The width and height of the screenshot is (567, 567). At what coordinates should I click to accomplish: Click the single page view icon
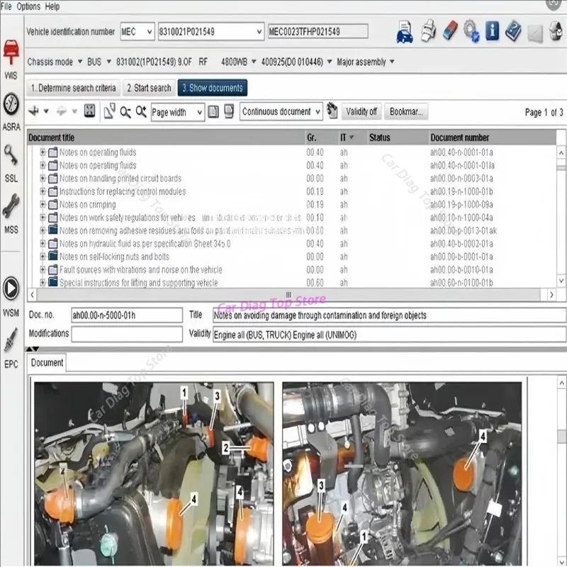(x=213, y=112)
